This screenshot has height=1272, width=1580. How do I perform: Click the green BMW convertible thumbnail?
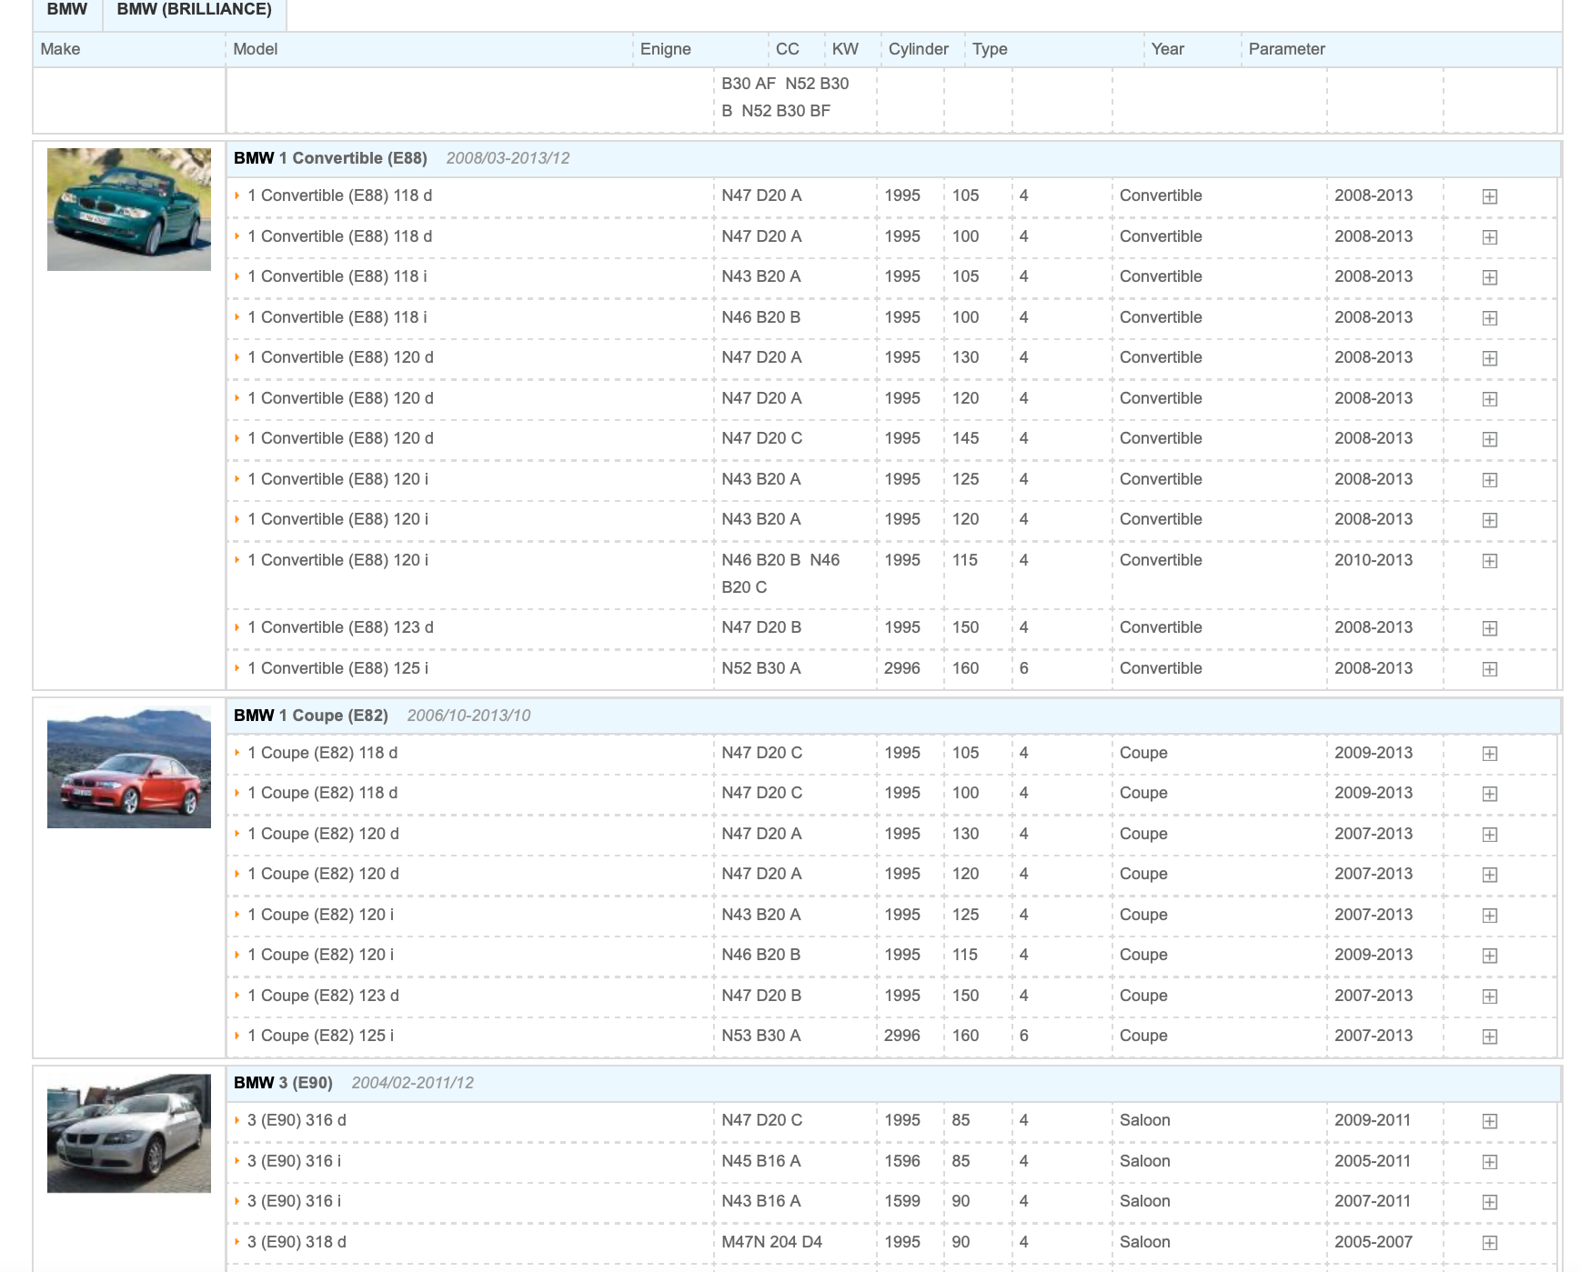tap(129, 209)
